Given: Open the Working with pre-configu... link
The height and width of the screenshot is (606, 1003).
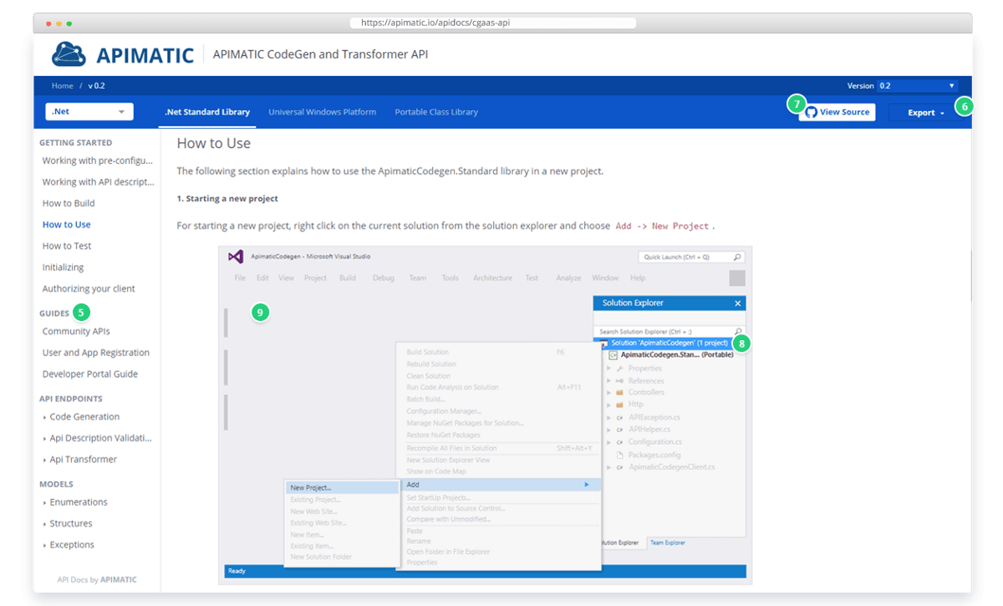Looking at the screenshot, I should click(98, 160).
